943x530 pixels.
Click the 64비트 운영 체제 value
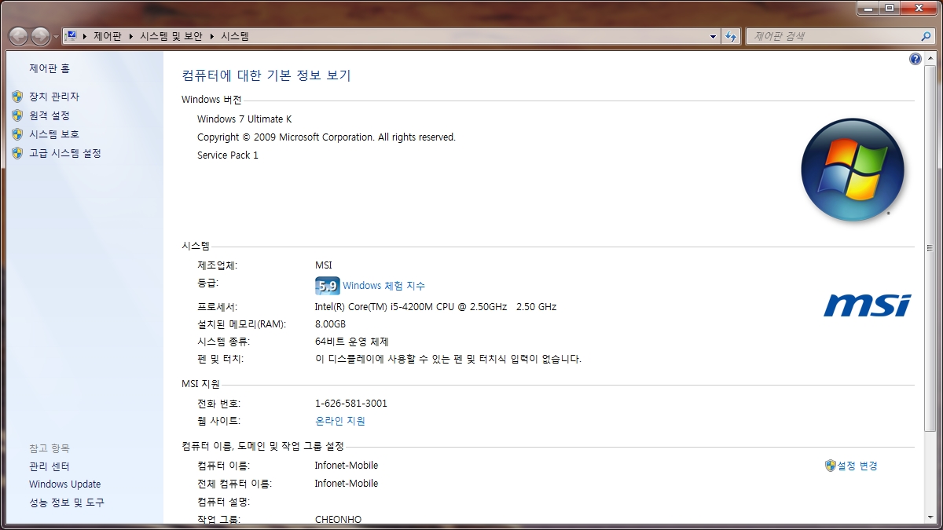point(352,342)
